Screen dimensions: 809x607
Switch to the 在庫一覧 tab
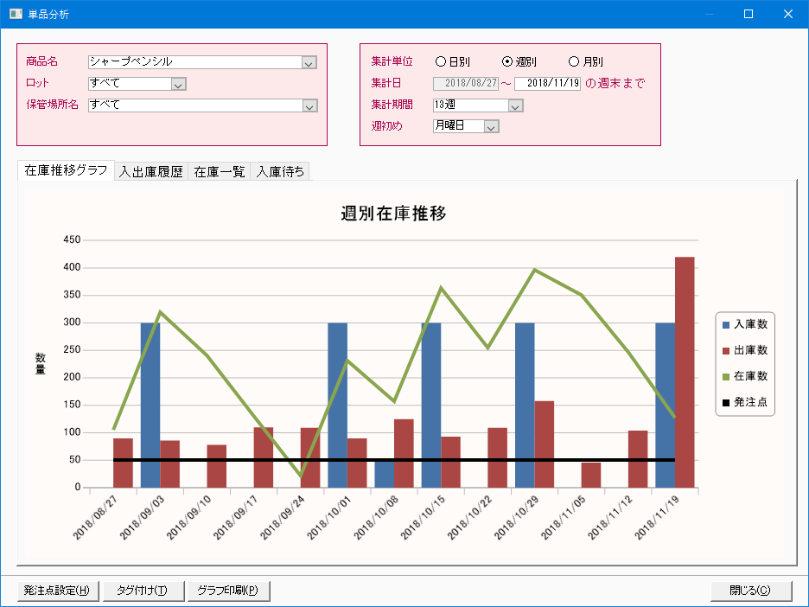pos(219,171)
